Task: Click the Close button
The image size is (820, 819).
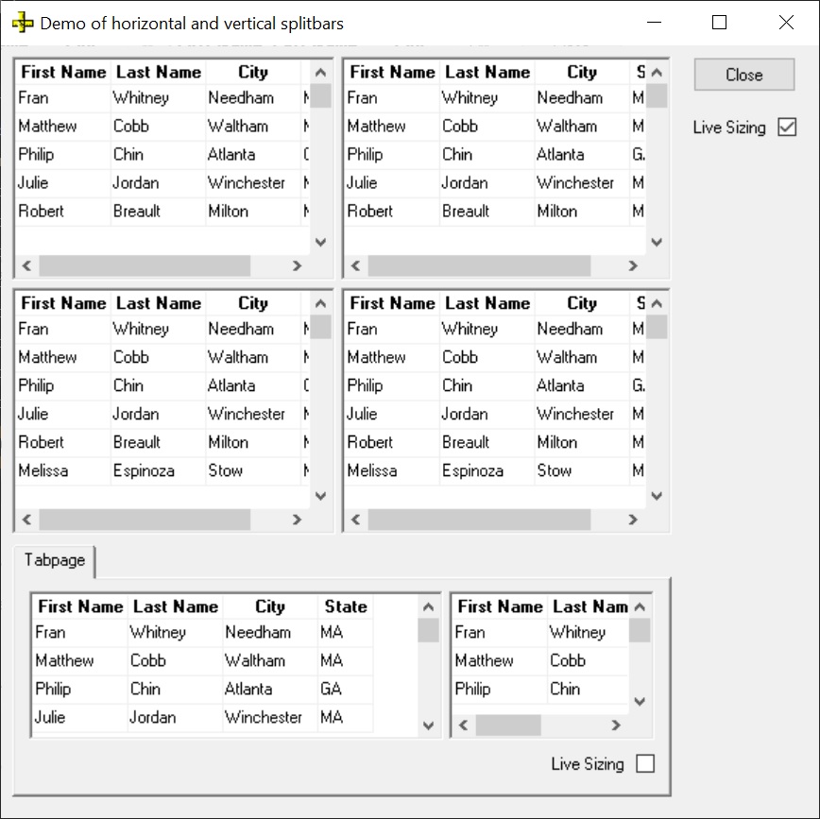Action: point(744,75)
